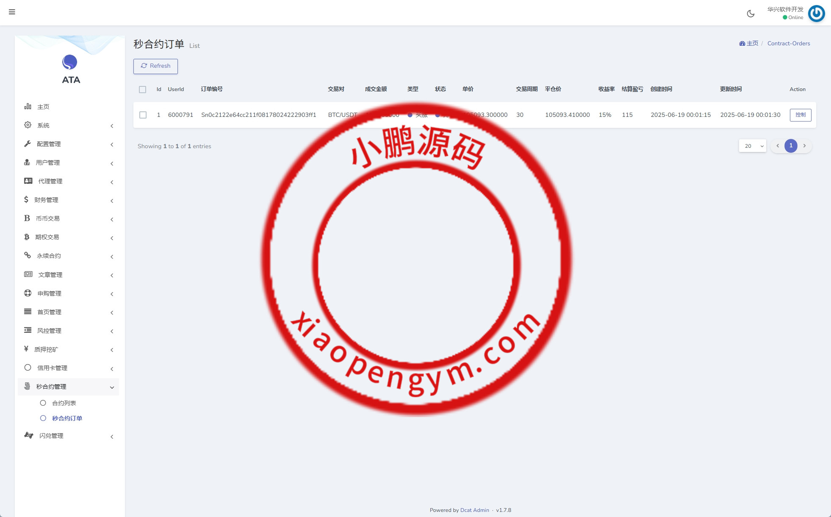Open the 财务管理 dollar icon

pyautogui.click(x=27, y=199)
